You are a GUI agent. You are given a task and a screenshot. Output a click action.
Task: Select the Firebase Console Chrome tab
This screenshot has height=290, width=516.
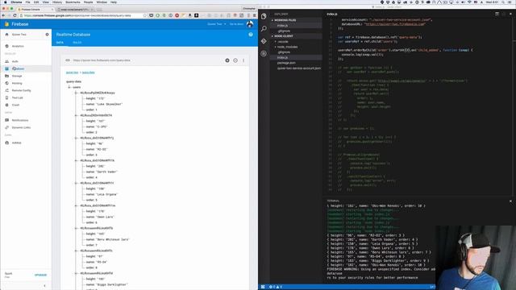tap(35, 10)
